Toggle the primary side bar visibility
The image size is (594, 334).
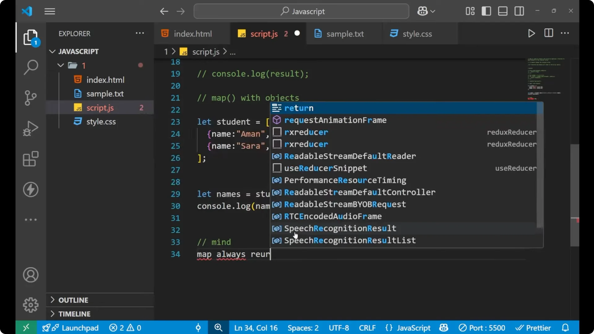(x=486, y=11)
